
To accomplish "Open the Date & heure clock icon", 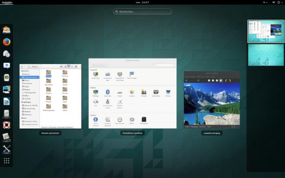I will [x=120, y=120].
